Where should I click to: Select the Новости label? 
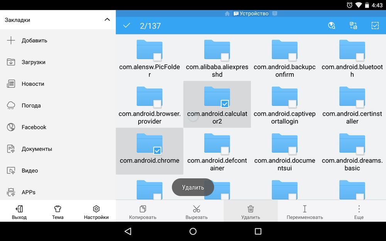(33, 84)
